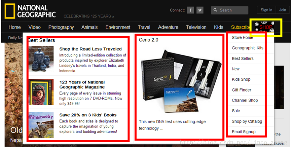Screen dimensions: 291x149
Task: Click the Subscribe menu item
Action: (x=240, y=27)
